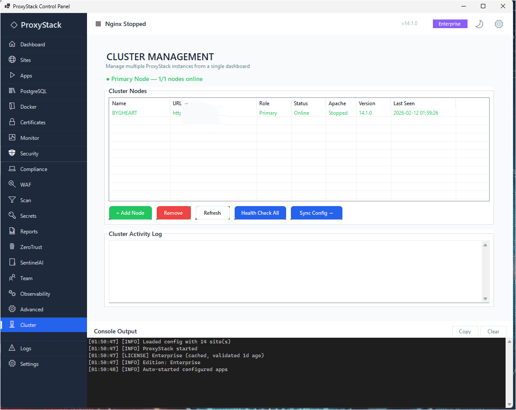Open the Sites section
The height and width of the screenshot is (410, 516).
[x=25, y=60]
